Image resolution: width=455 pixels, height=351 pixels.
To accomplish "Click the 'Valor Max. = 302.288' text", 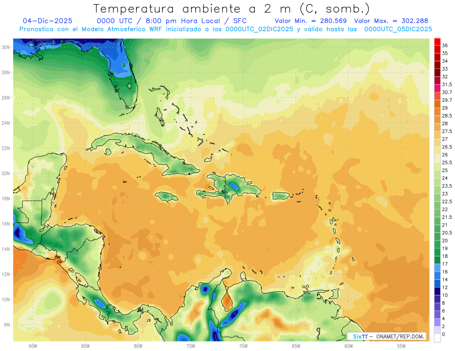I will [x=391, y=21].
